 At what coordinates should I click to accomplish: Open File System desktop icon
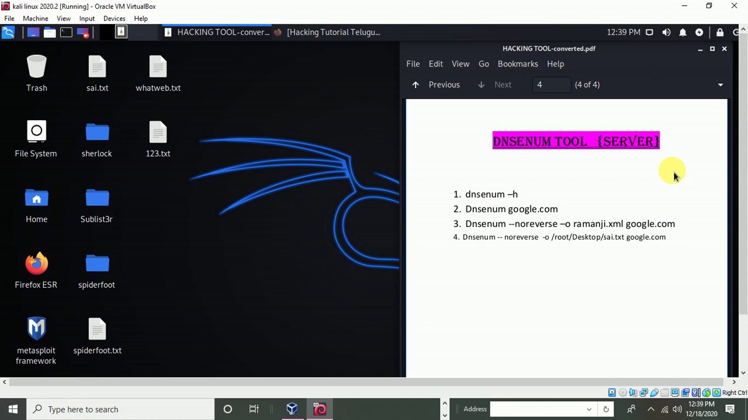[36, 139]
